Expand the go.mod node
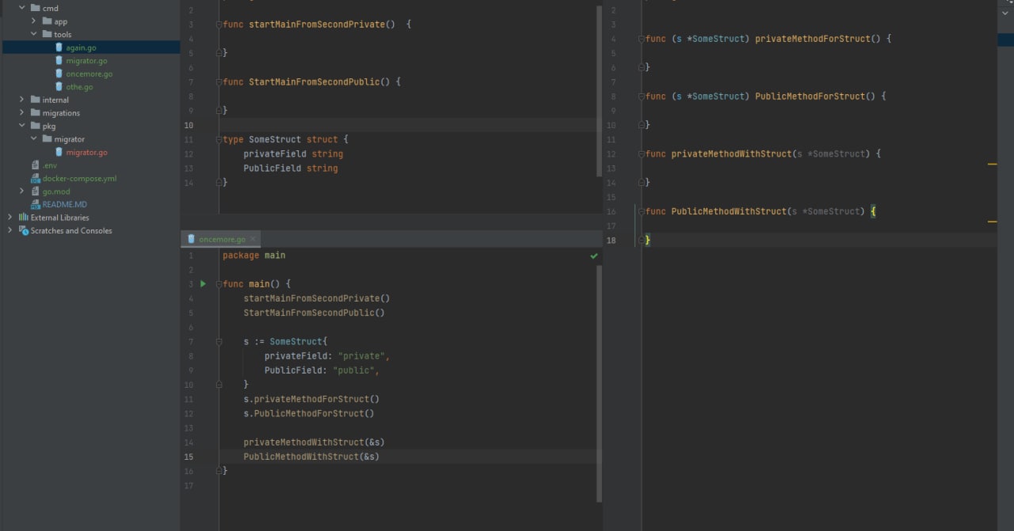The width and height of the screenshot is (1014, 531). point(22,191)
